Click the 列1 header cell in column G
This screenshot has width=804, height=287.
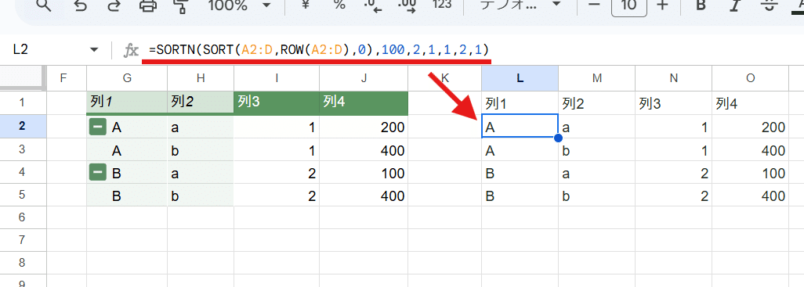click(x=127, y=103)
